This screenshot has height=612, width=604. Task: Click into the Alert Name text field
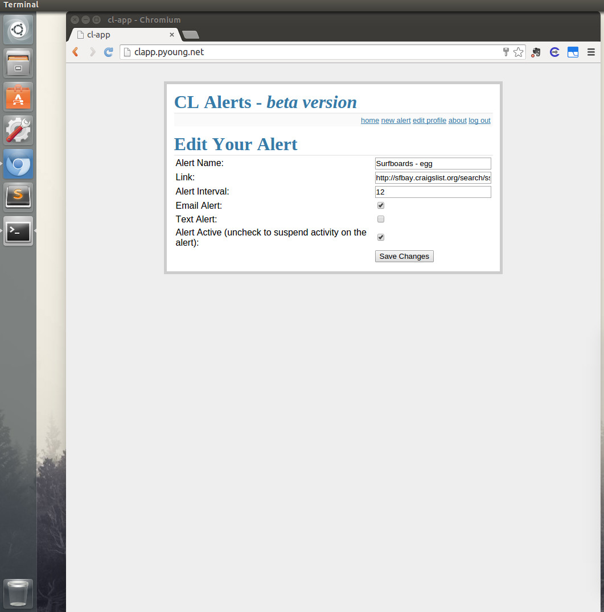point(433,164)
